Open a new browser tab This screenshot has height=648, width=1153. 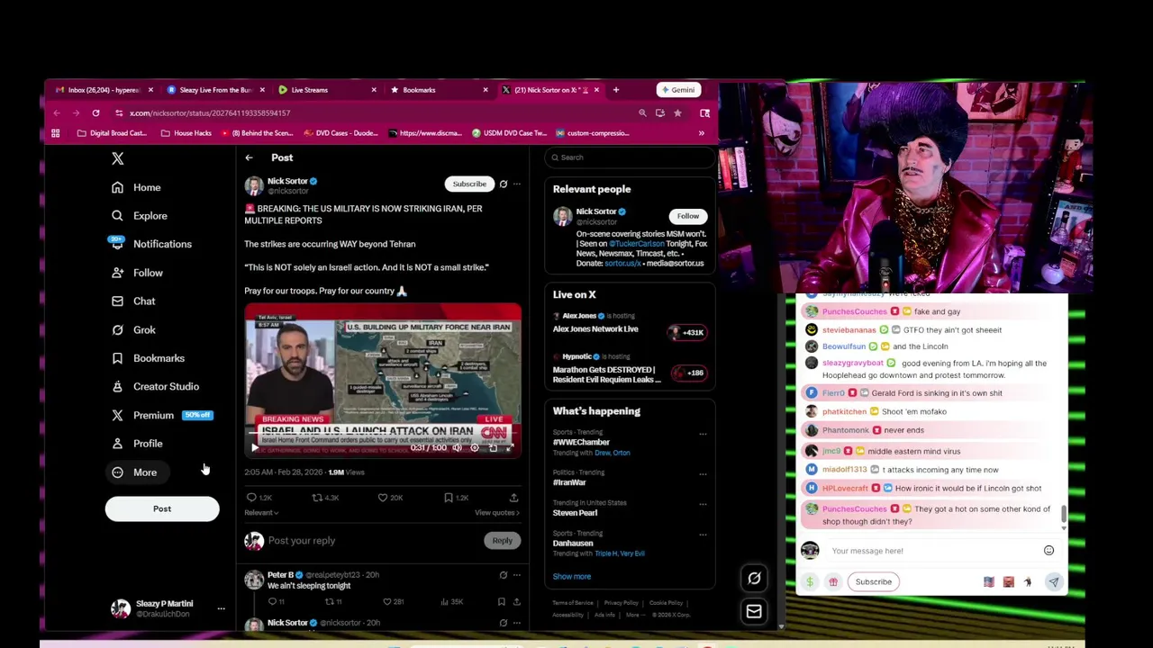(x=616, y=90)
